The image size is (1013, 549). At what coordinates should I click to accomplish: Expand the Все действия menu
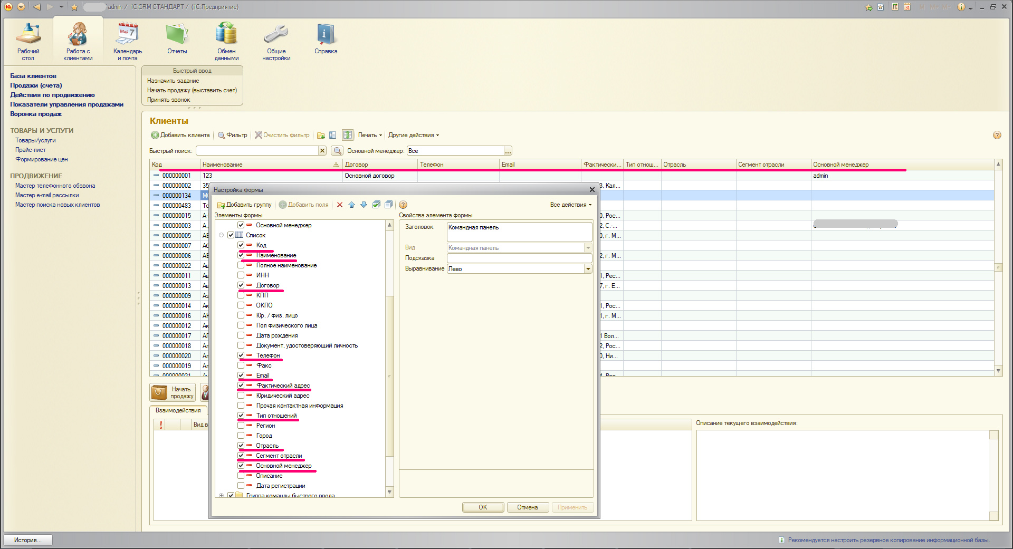(570, 205)
